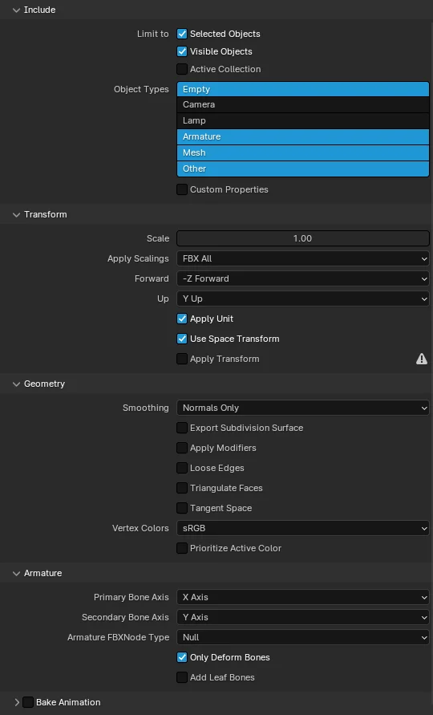Expand the Bake Animation section
Viewport: 433px width, 715px height.
tap(16, 702)
